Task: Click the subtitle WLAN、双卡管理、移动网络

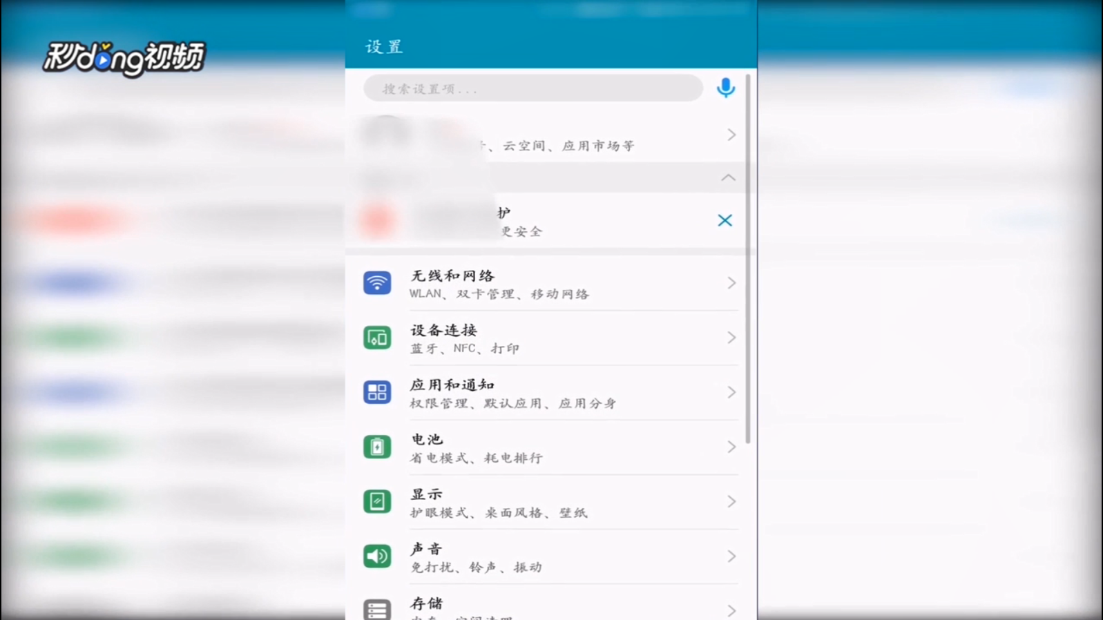Action: (x=499, y=294)
